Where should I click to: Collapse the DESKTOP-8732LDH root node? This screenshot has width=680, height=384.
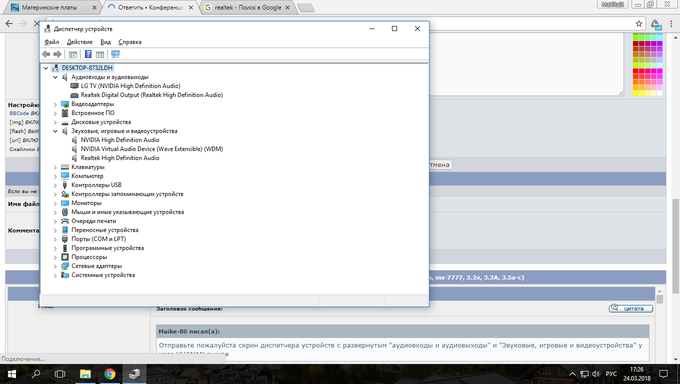click(46, 68)
